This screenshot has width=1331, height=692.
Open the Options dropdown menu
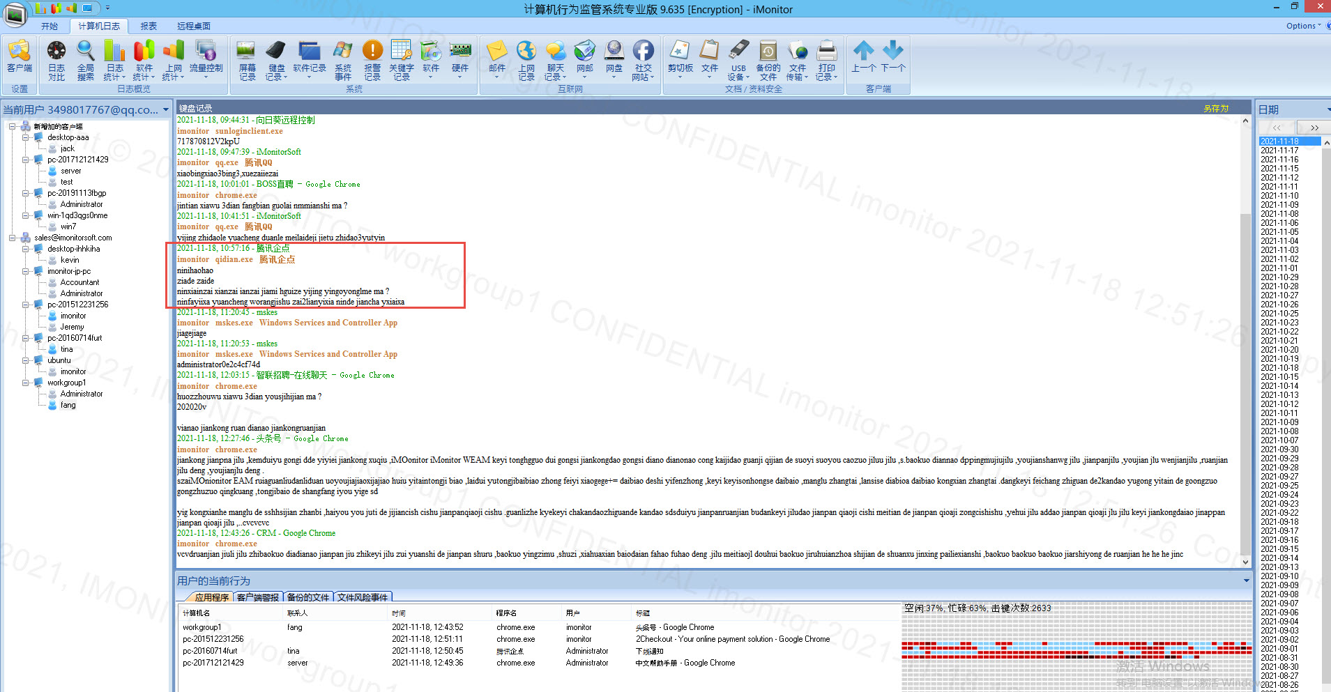pyautogui.click(x=1303, y=26)
